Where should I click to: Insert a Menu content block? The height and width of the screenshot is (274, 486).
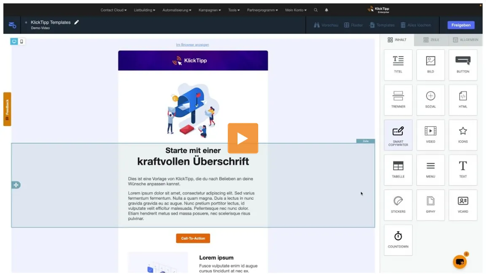coord(430,170)
